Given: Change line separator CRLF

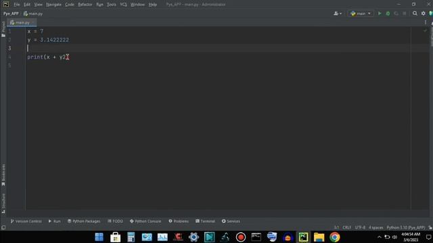Looking at the screenshot, I should [x=346, y=227].
